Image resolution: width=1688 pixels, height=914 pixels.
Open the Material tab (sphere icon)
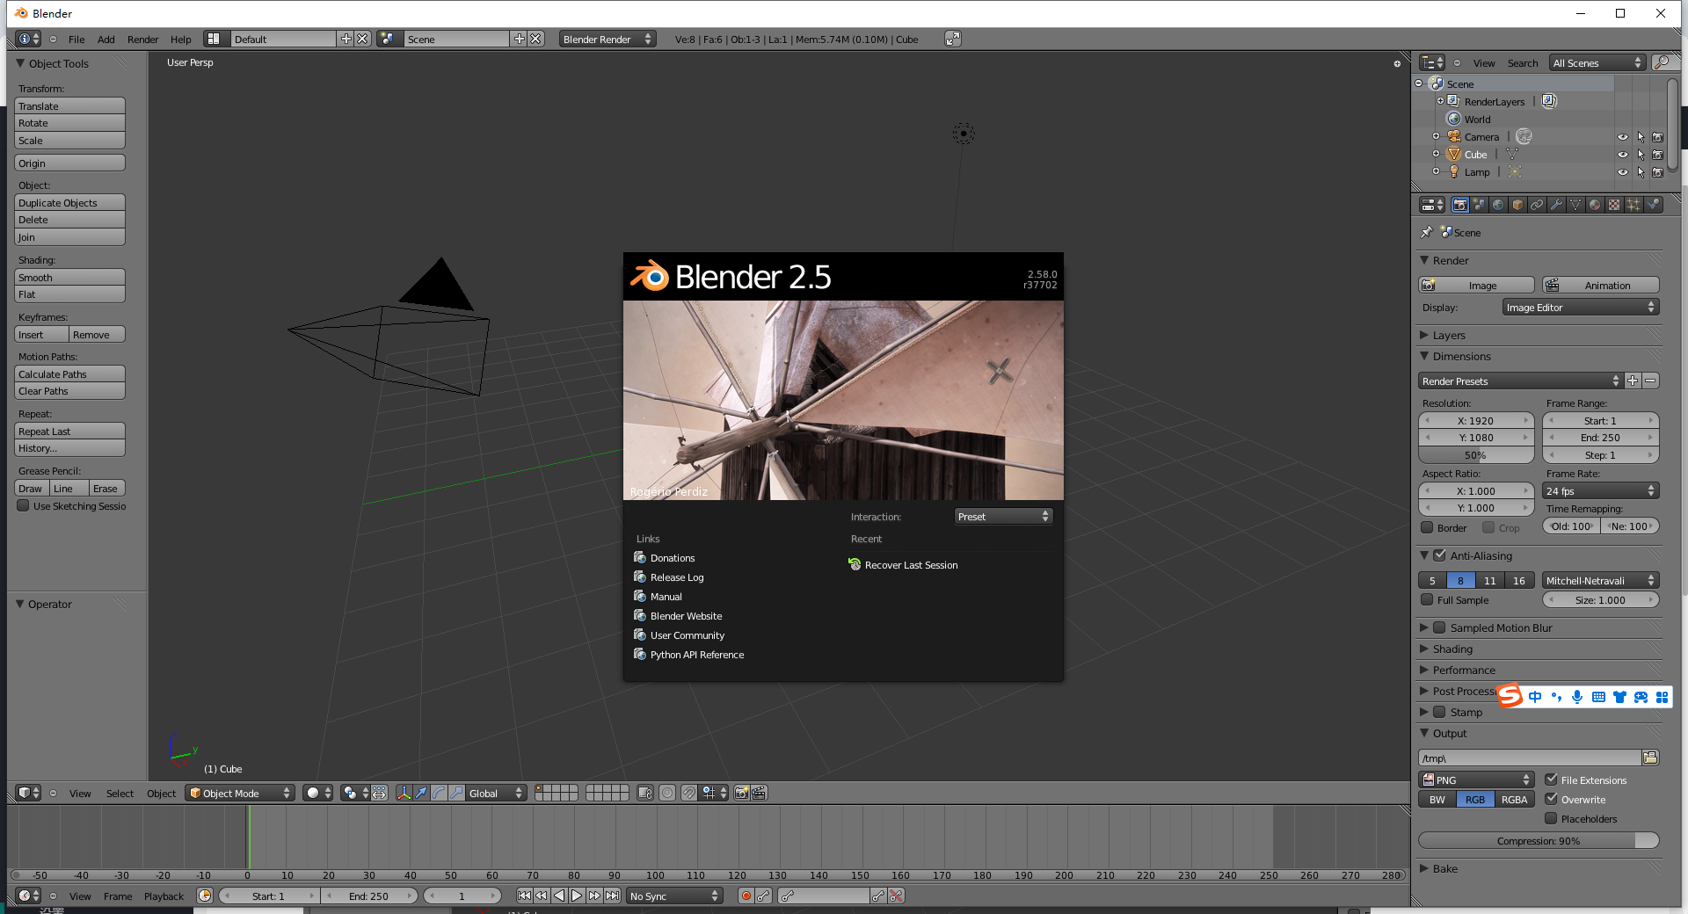coord(1596,205)
